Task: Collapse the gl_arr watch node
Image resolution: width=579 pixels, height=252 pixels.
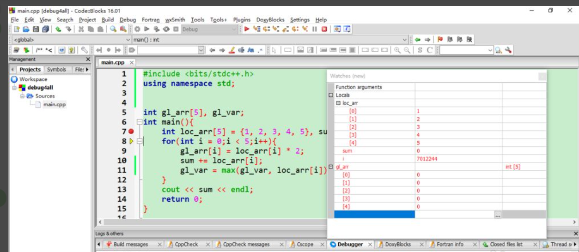Action: coord(330,167)
